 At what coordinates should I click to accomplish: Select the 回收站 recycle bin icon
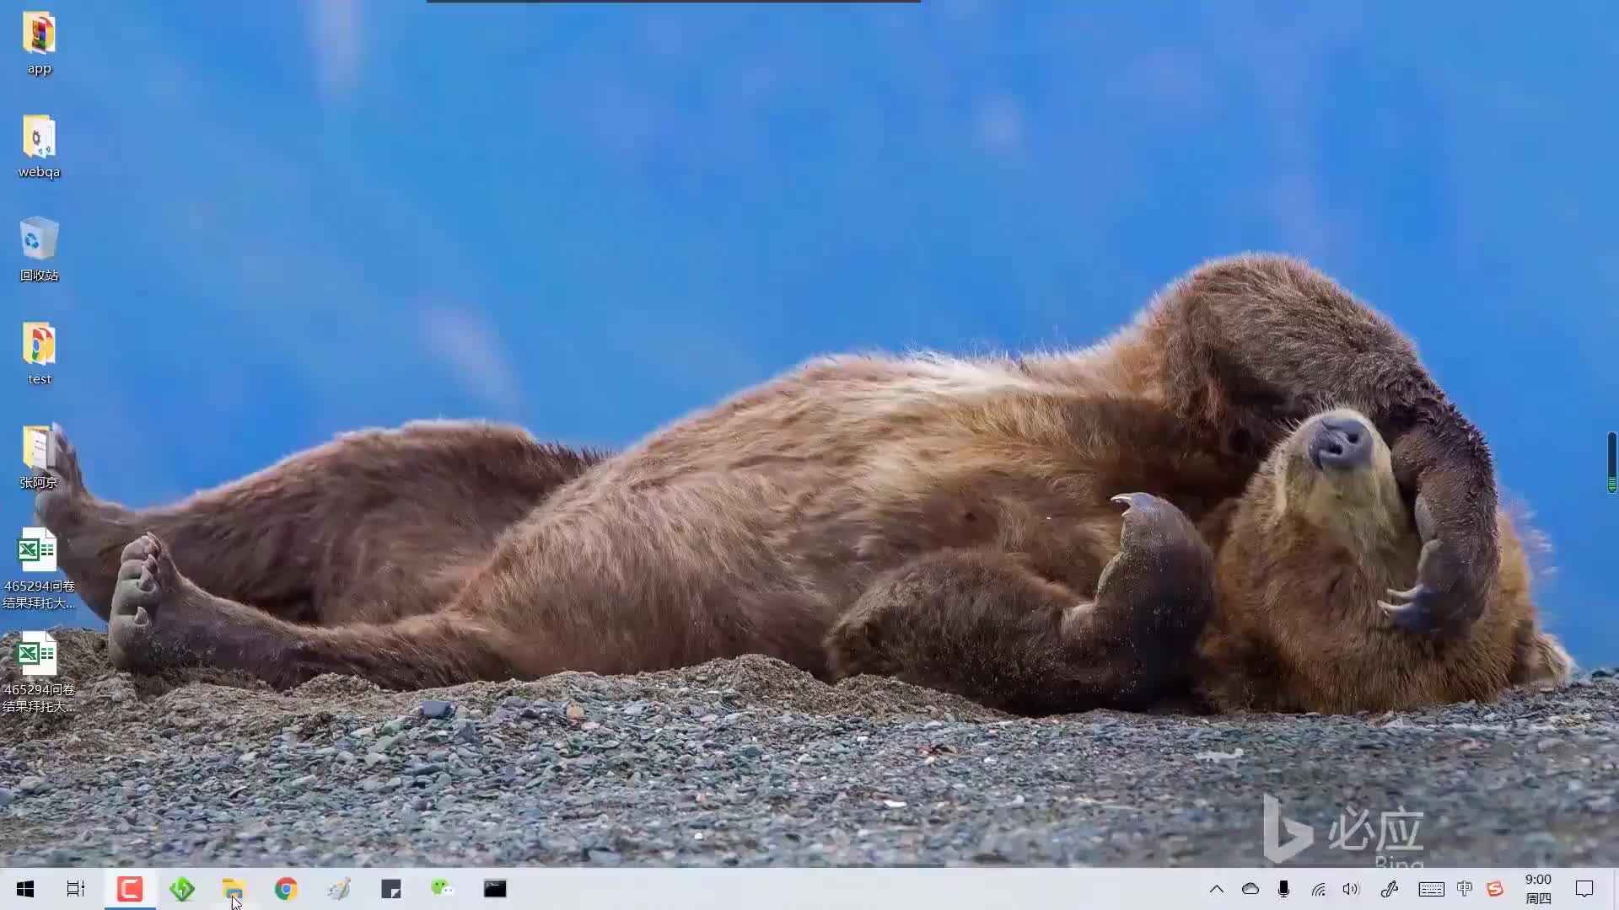(39, 250)
